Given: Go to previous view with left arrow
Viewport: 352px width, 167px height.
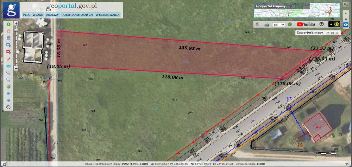Looking at the screenshot, I should coord(8,93).
